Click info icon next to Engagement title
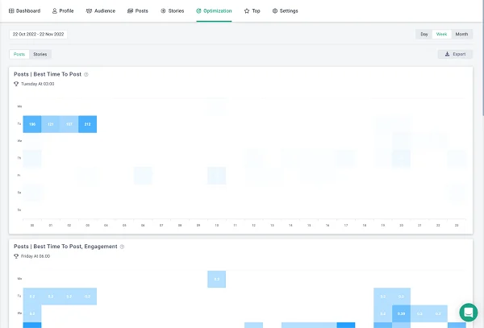The width and height of the screenshot is (484, 328). [122, 247]
